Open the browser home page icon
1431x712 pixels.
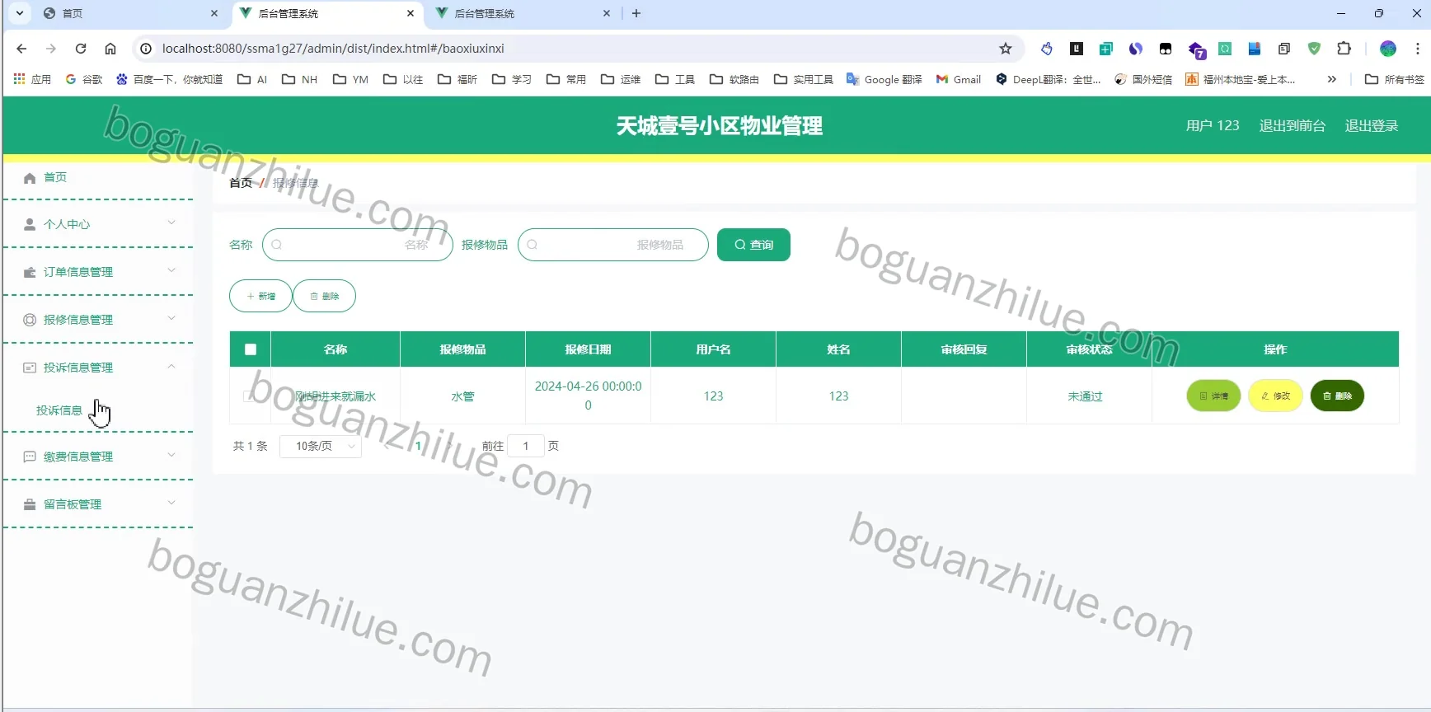(x=110, y=49)
